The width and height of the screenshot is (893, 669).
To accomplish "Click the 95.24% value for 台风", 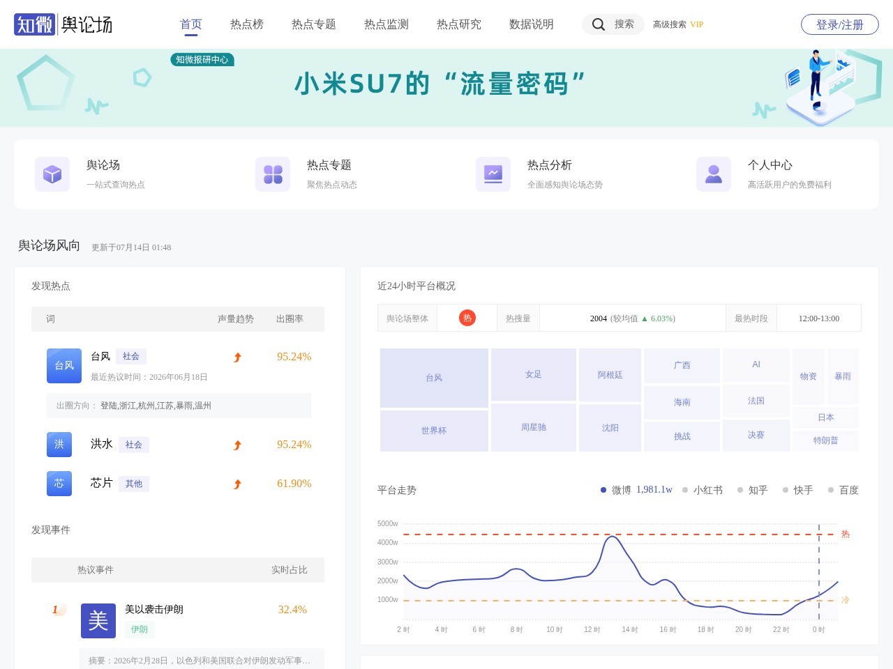I will (294, 357).
